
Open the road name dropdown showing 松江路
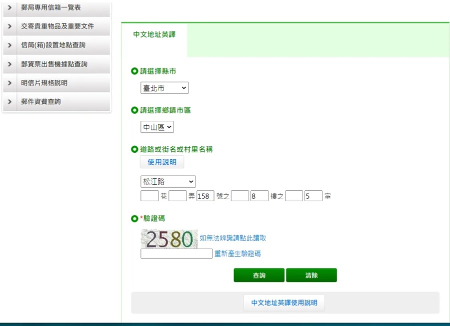pyautogui.click(x=168, y=181)
